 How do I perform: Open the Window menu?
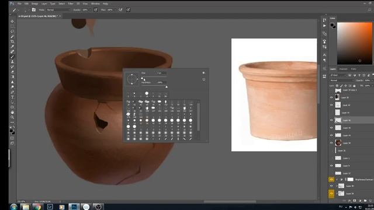(x=95, y=4)
